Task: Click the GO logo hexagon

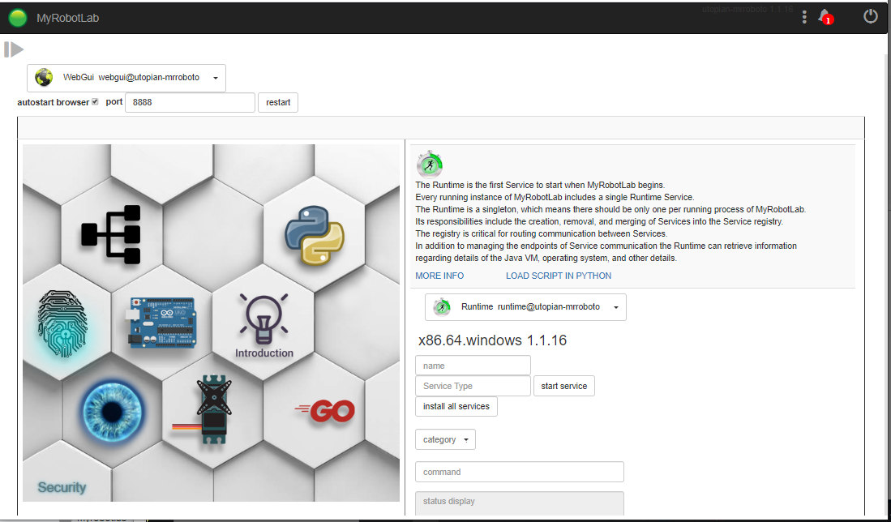Action: [x=326, y=411]
